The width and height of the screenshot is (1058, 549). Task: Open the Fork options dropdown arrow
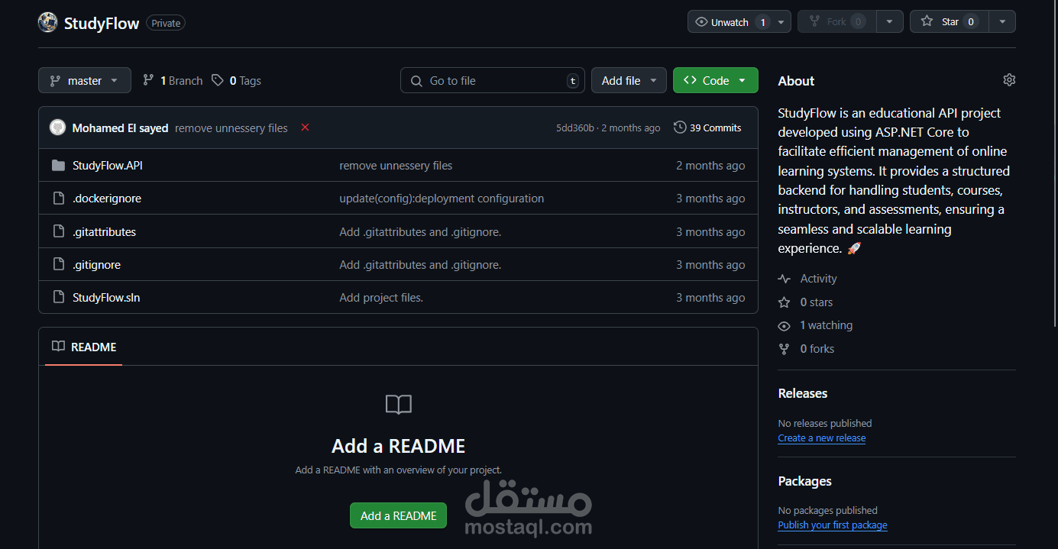(889, 21)
